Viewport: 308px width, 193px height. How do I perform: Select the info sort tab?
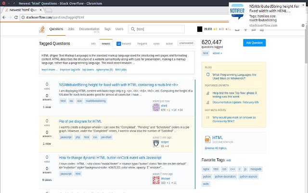93,44
